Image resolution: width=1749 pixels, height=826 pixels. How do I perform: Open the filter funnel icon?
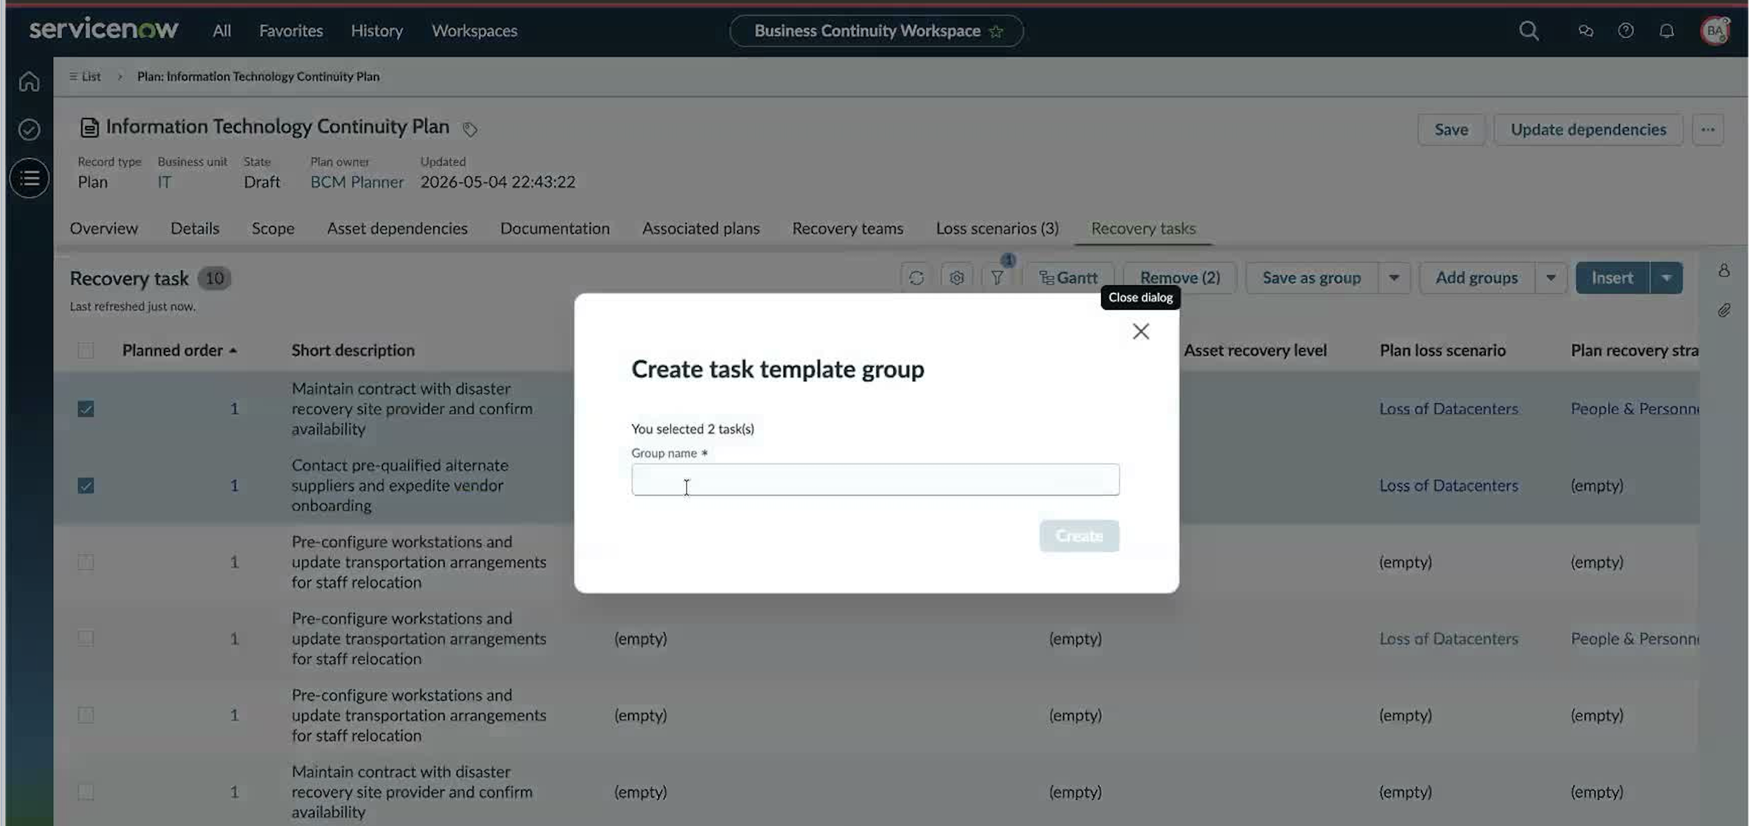coord(997,278)
